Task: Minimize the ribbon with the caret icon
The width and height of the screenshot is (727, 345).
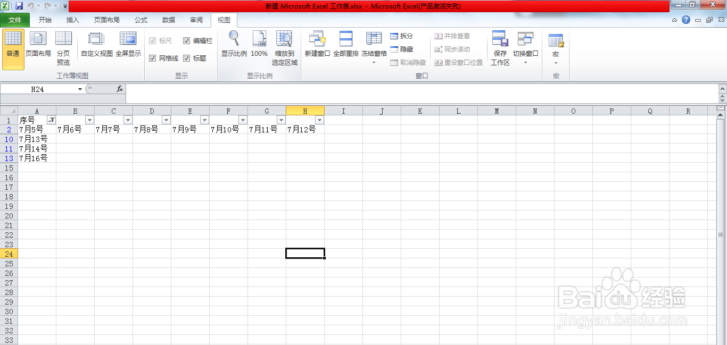Action: point(675,20)
